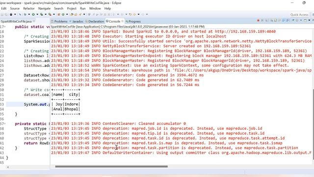Click the green Run button
The height and width of the screenshot is (177, 314).
33,14
